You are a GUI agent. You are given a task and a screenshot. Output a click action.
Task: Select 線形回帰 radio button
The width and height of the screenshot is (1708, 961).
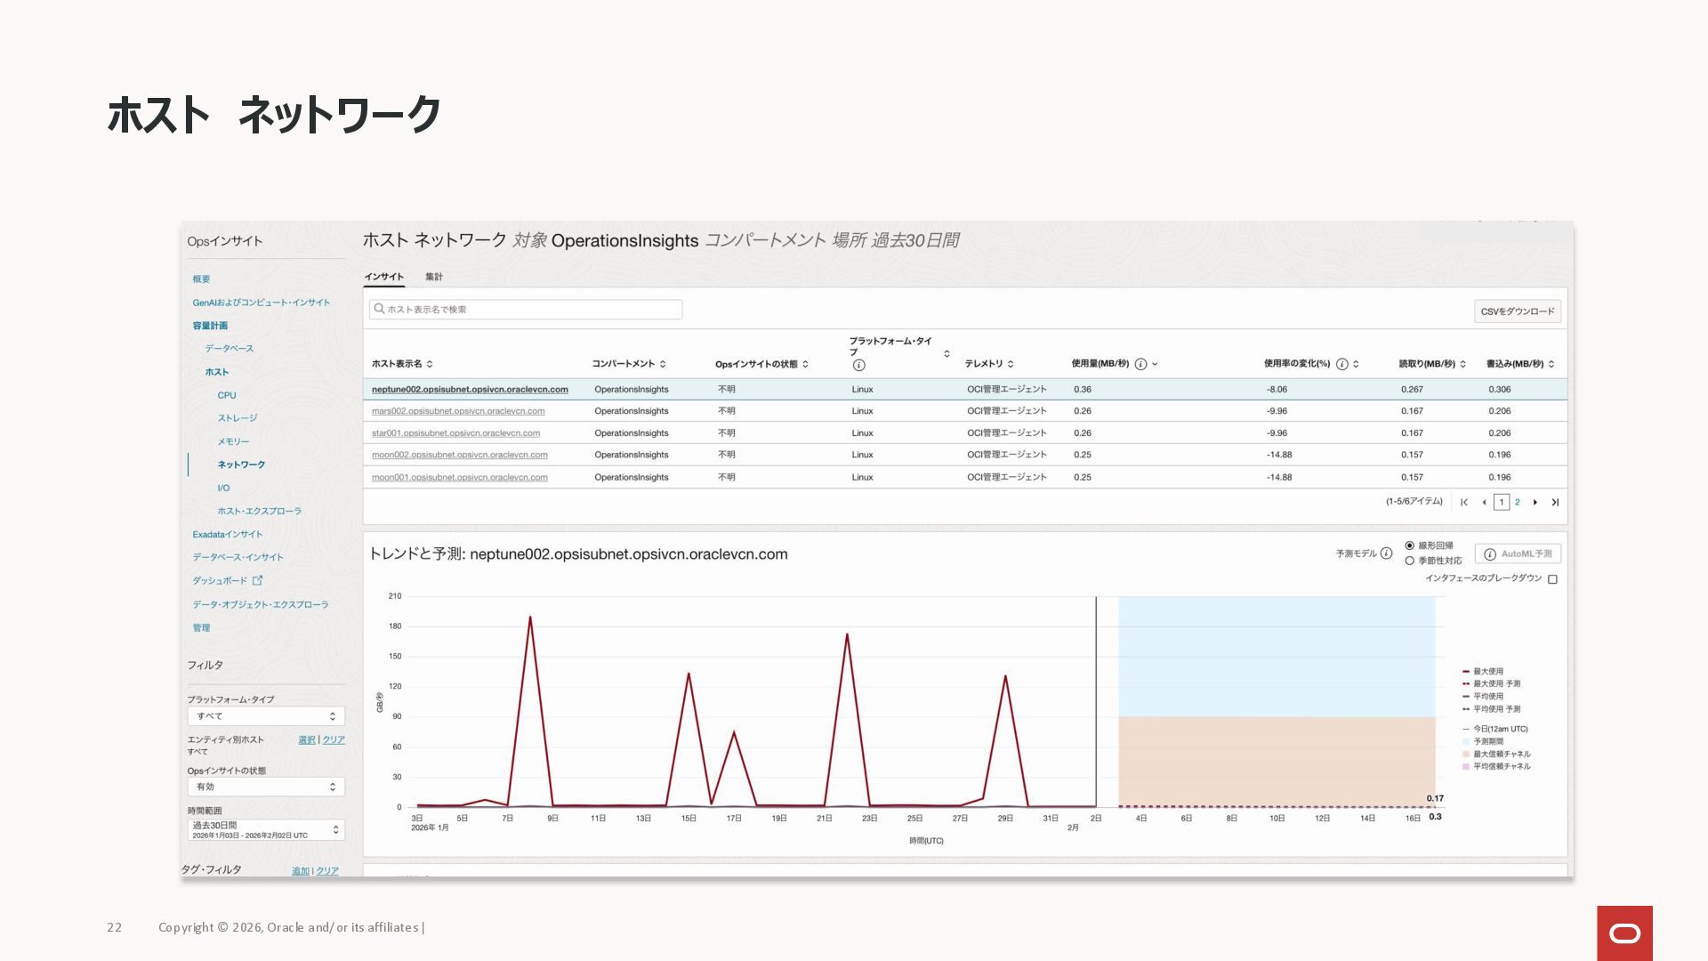tap(1409, 545)
